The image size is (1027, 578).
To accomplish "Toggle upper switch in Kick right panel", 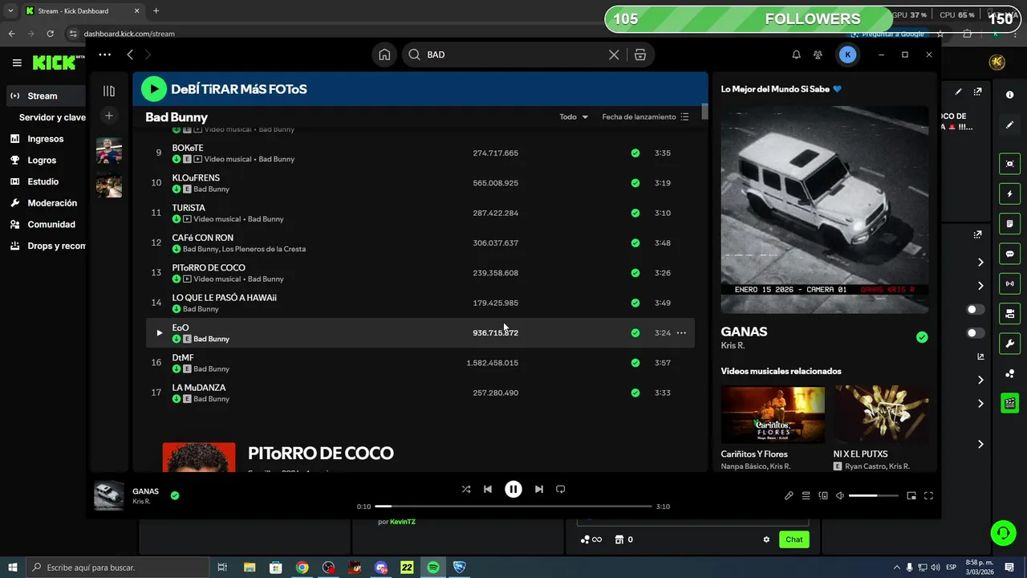I will [976, 309].
